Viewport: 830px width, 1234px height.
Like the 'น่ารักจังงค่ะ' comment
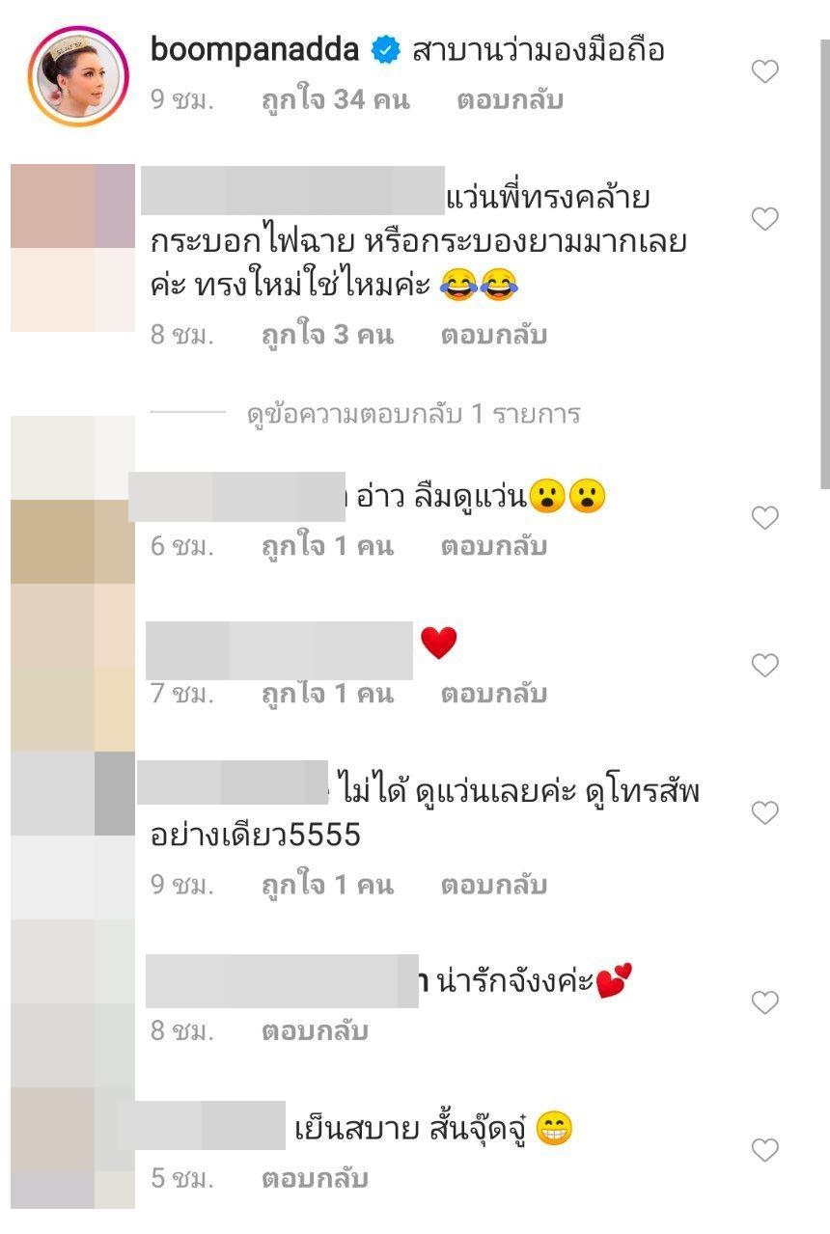(x=764, y=1003)
